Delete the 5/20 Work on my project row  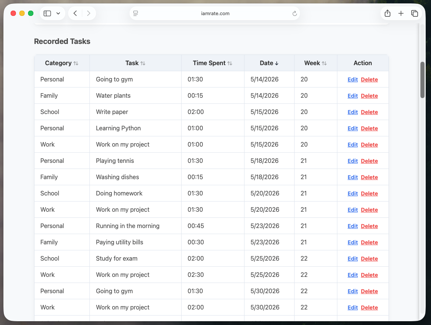[x=369, y=210]
